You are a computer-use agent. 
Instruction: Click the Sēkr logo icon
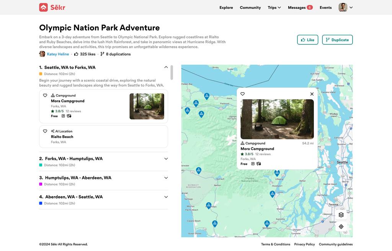(43, 7)
